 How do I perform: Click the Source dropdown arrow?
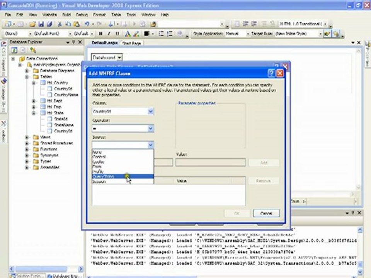(151, 145)
